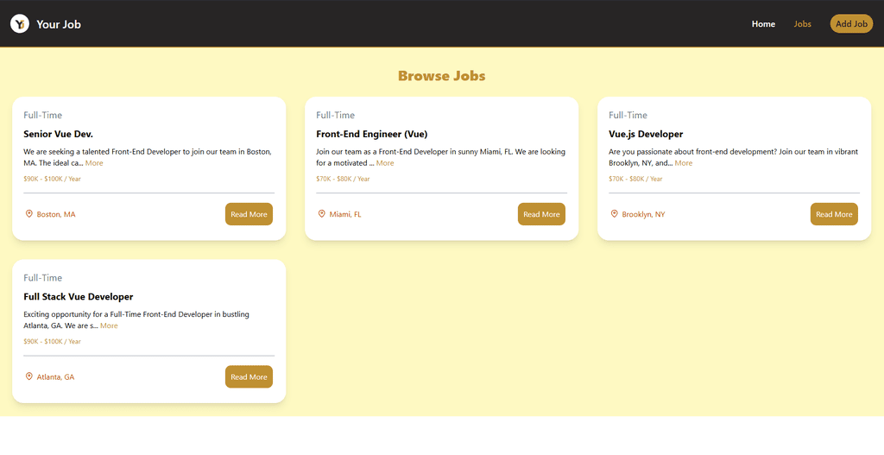This screenshot has width=884, height=455.
Task: Click the Full Stack Vue Developer description text
Action: [136, 319]
